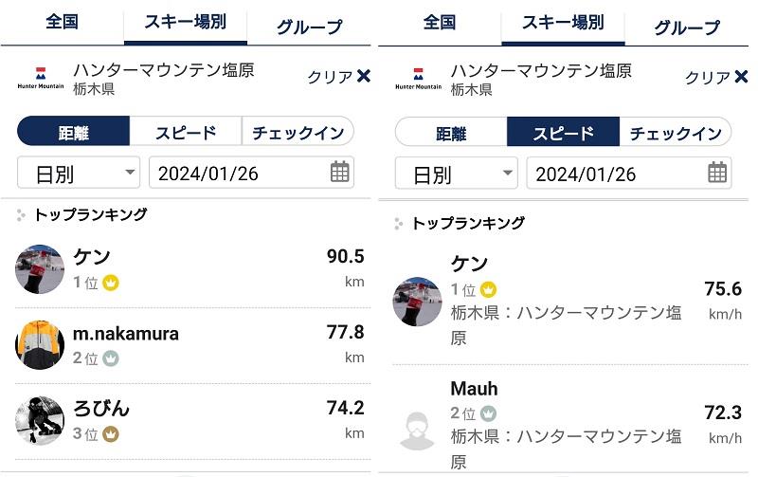The height and width of the screenshot is (477, 758).
Task: Open calendar icon in right date field
Action: tap(717, 173)
